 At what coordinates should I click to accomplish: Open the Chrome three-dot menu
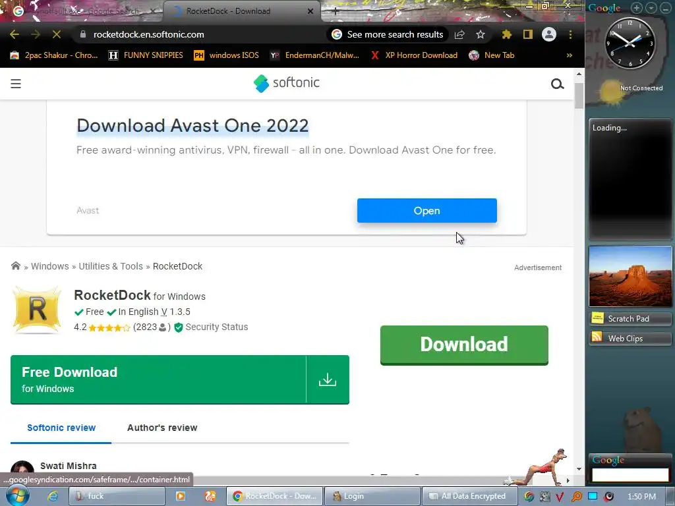[570, 34]
